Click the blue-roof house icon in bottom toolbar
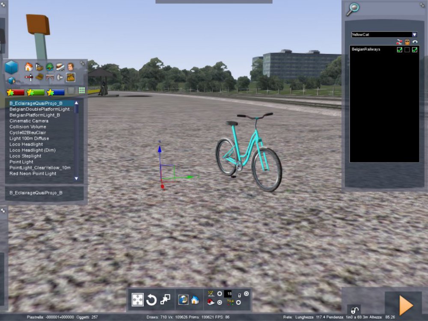428x321 pixels. 195,300
